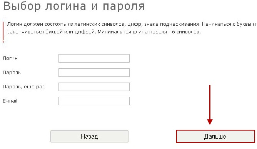
Task: Go back with the Назад button
Action: [89, 136]
